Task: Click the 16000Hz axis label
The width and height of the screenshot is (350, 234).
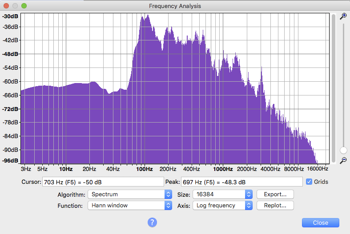Action: click(x=318, y=169)
